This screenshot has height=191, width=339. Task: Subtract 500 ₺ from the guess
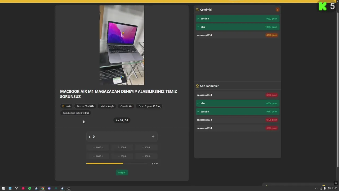click(x=122, y=156)
